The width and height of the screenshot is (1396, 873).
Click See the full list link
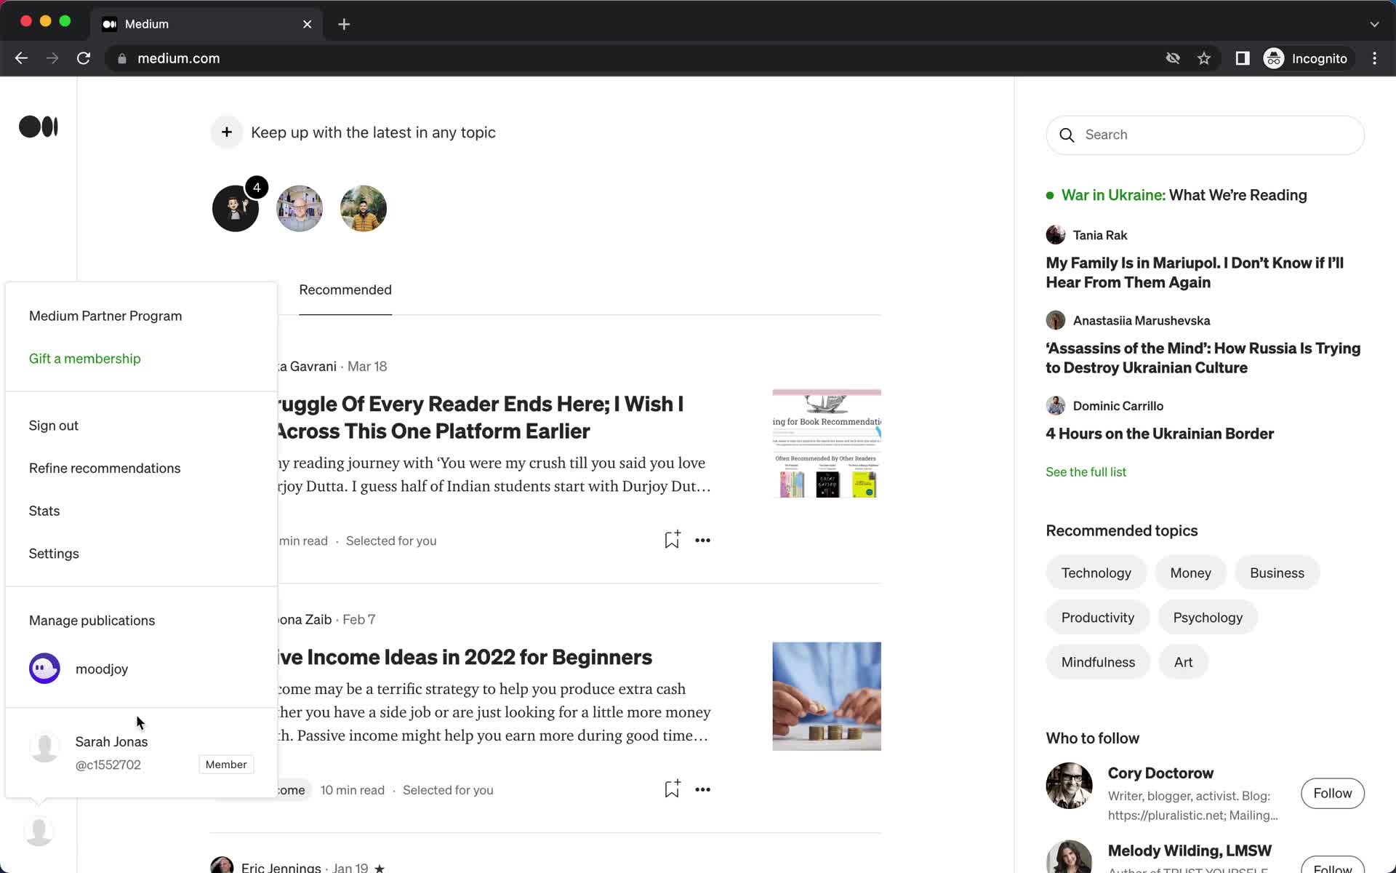click(x=1086, y=471)
